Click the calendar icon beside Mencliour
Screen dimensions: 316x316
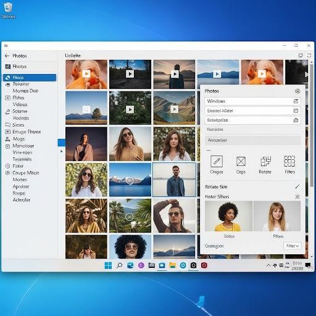pos(7,146)
